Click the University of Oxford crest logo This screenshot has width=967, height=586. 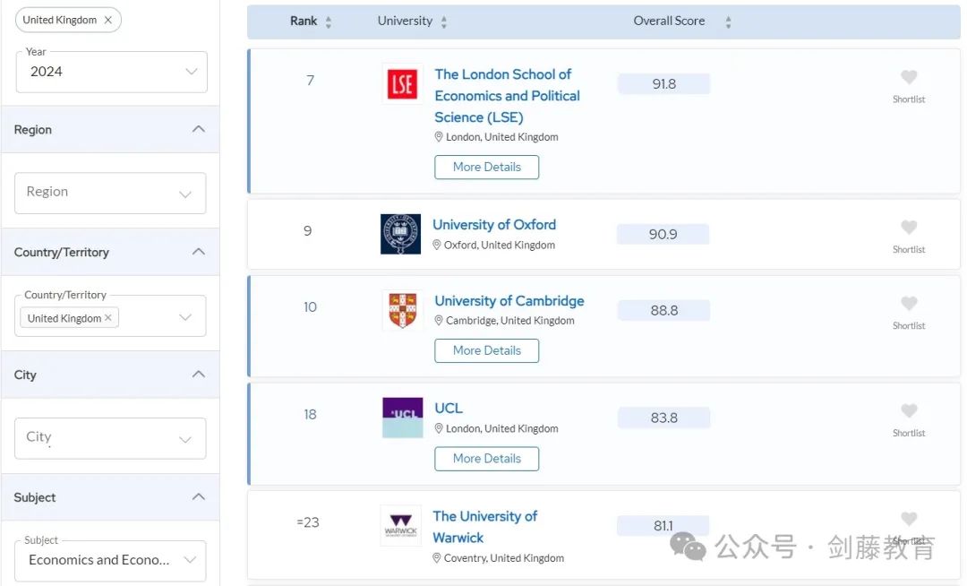(x=400, y=234)
